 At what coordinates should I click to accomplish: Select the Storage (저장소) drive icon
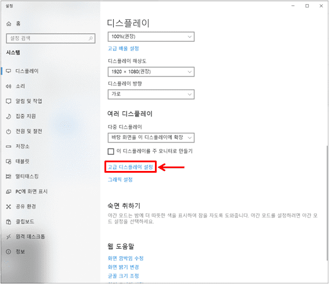point(8,147)
